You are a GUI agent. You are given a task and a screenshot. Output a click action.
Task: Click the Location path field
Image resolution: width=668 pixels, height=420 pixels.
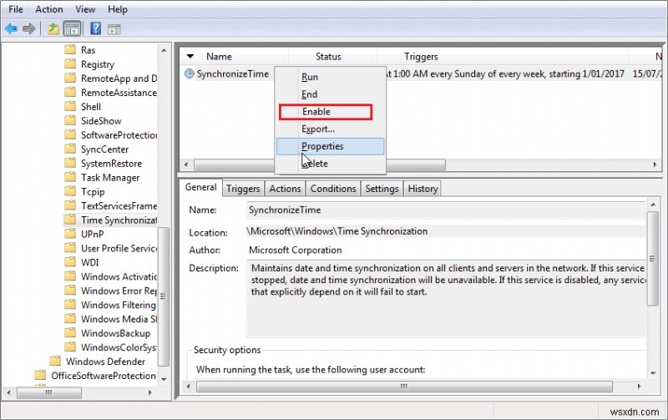coord(446,231)
